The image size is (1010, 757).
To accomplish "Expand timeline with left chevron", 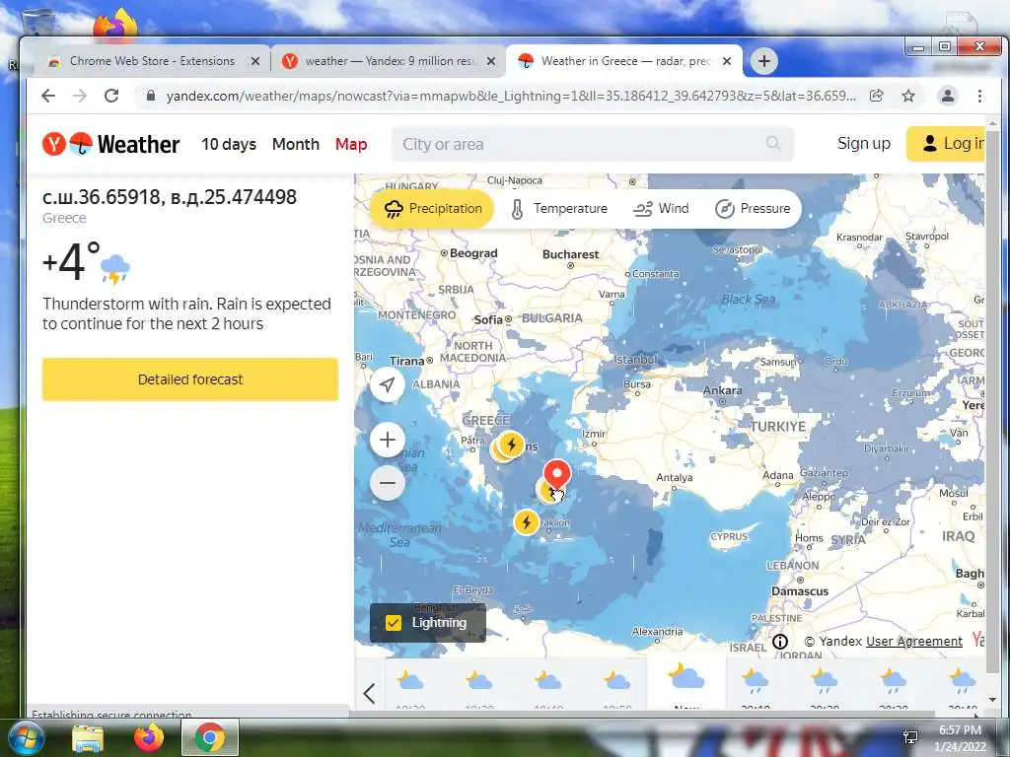I will pyautogui.click(x=369, y=693).
